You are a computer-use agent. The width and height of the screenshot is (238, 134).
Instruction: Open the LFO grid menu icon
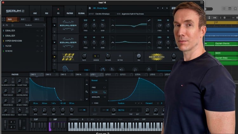tap(158, 103)
